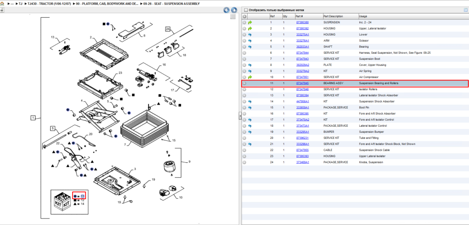
Task: Open part number link 87347946
Action: pos(303,89)
